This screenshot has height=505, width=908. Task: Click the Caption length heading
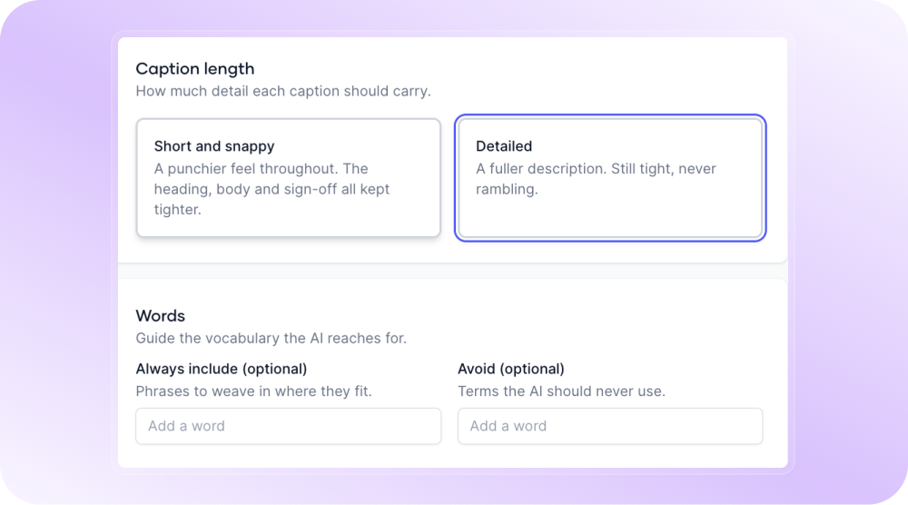pos(195,69)
